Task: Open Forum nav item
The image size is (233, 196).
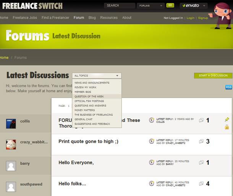Action: click(x=79, y=18)
